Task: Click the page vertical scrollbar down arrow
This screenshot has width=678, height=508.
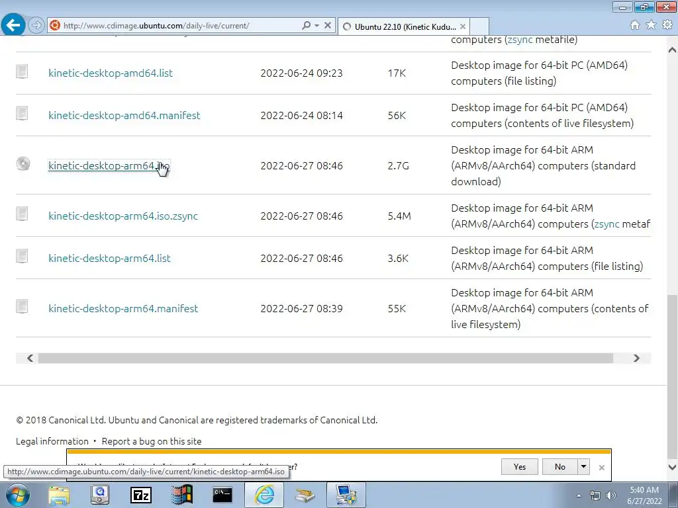Action: pos(672,467)
